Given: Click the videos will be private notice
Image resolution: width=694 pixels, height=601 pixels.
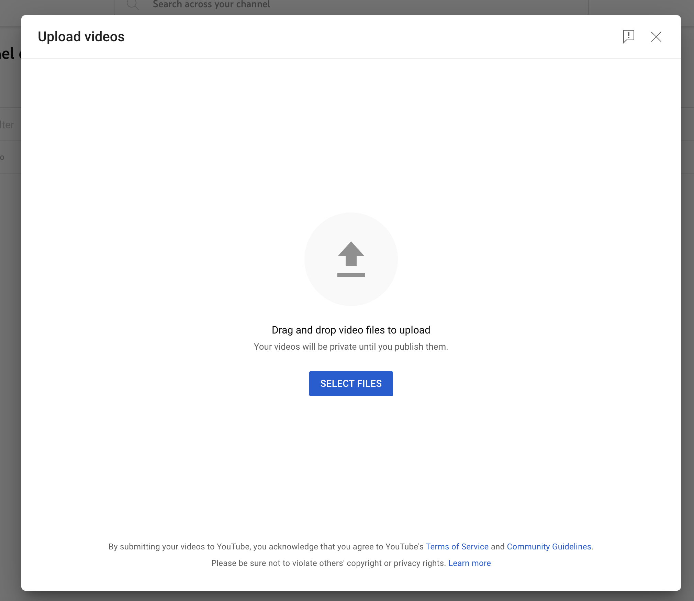Looking at the screenshot, I should [x=351, y=347].
